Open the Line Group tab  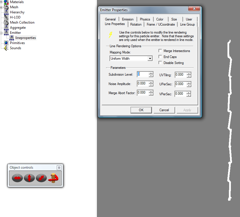(x=187, y=24)
